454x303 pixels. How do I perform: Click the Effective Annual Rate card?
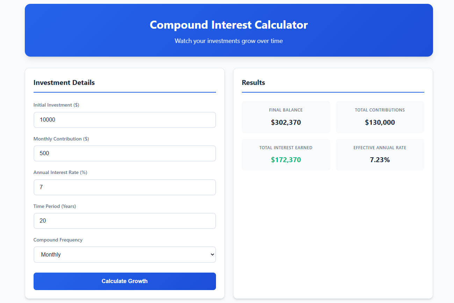pyautogui.click(x=380, y=154)
